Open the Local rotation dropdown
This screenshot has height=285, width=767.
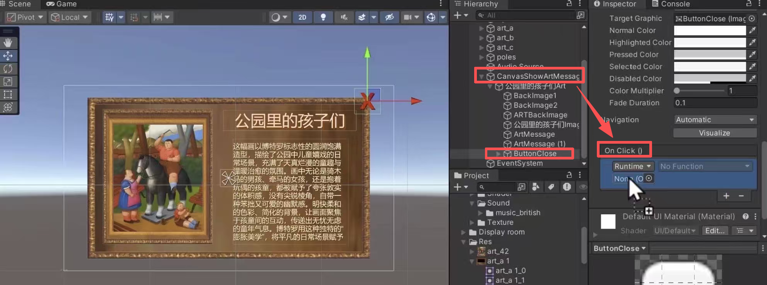pos(70,17)
